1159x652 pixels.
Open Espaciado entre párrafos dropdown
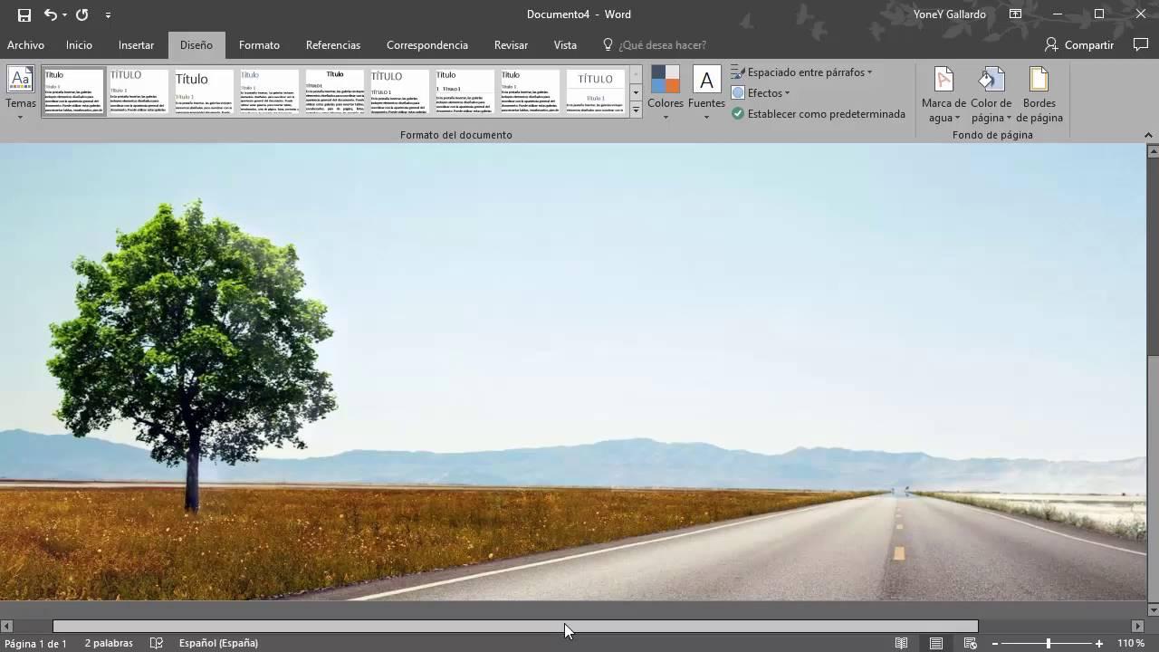click(801, 72)
